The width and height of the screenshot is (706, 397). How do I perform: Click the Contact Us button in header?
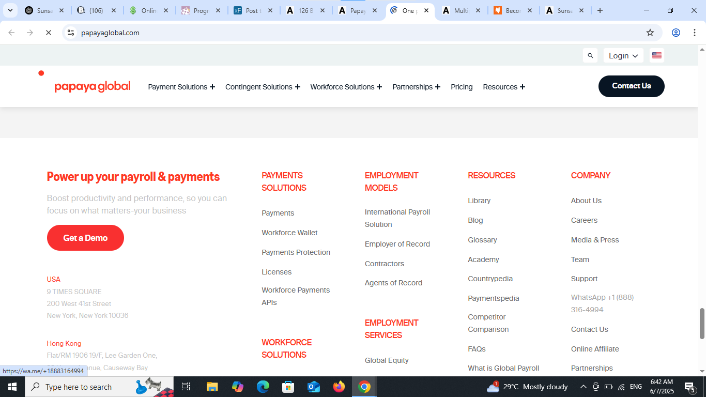pyautogui.click(x=632, y=86)
